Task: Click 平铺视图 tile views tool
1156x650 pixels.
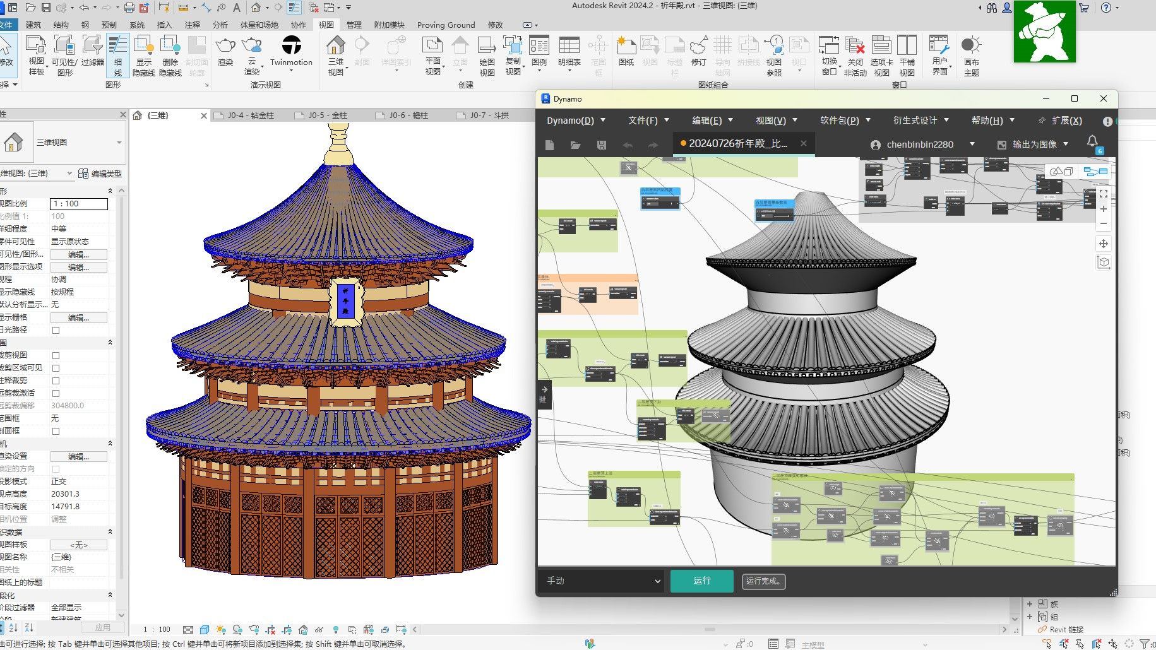Action: point(907,56)
